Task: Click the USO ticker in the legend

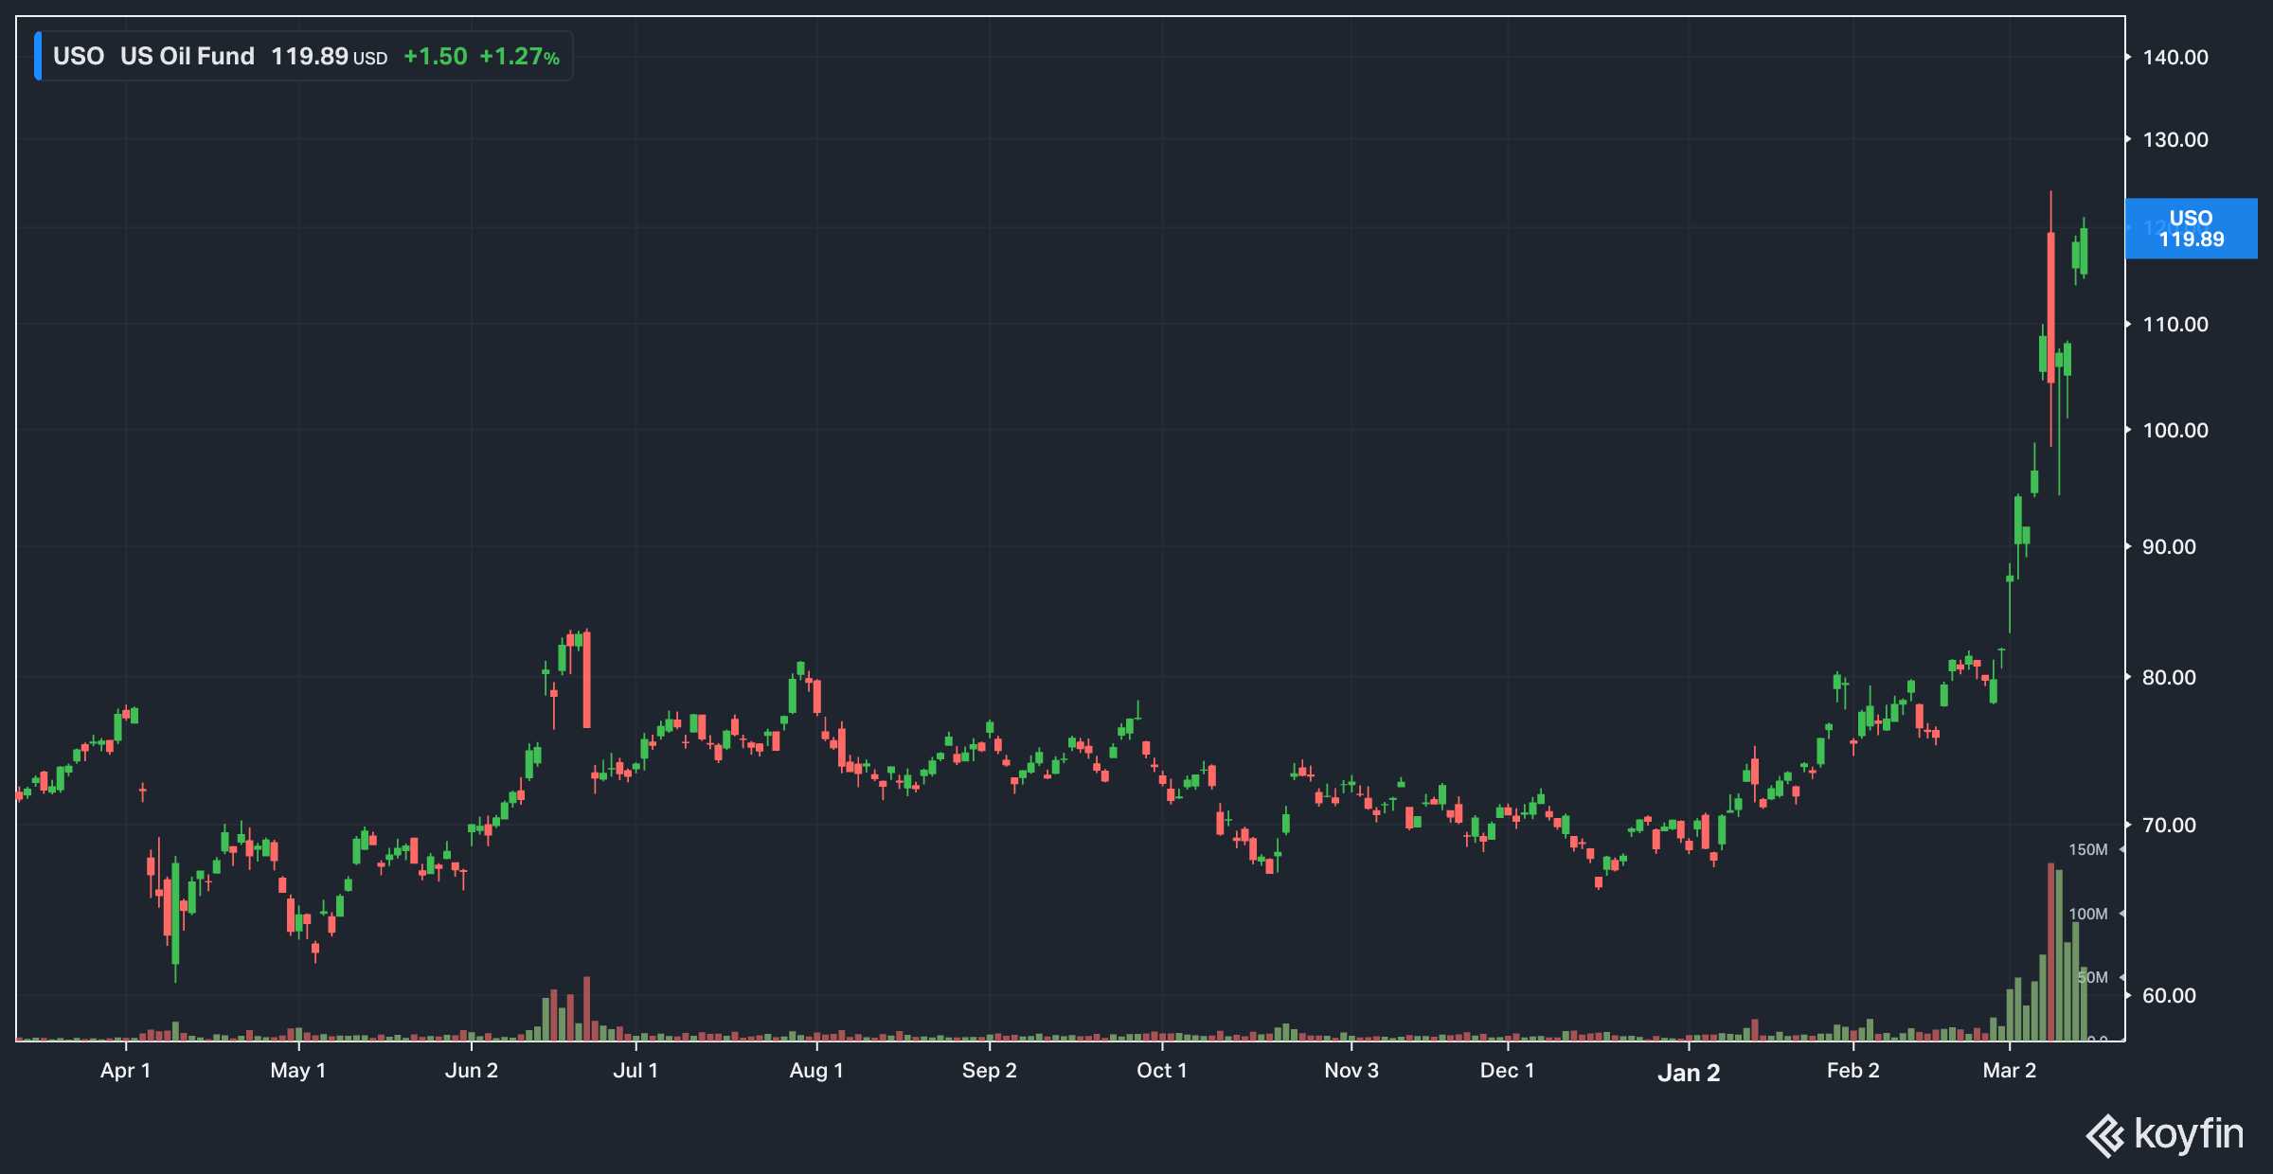Action: tap(79, 56)
